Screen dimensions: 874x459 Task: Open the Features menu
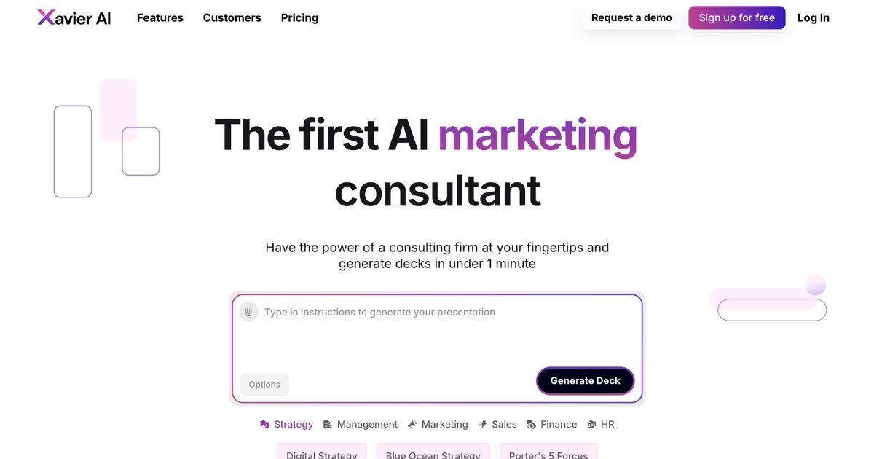pyautogui.click(x=160, y=18)
